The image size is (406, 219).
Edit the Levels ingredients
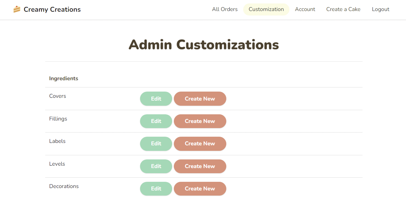click(156, 166)
